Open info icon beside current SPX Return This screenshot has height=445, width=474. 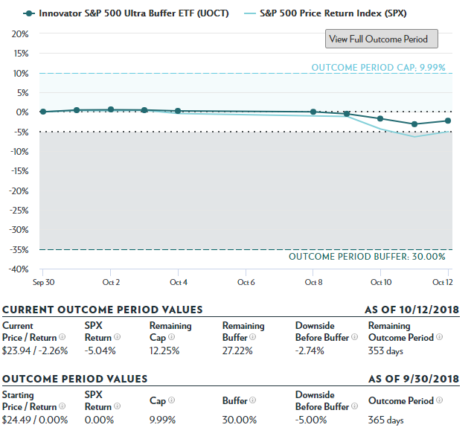point(118,337)
